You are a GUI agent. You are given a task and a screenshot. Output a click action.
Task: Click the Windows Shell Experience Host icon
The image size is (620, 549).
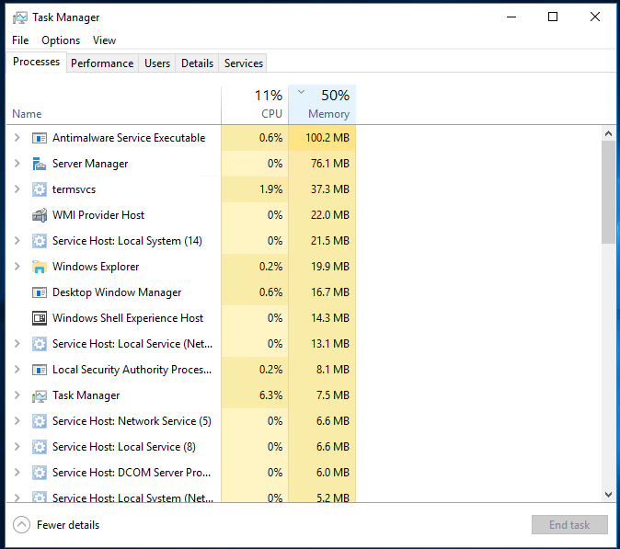click(x=39, y=318)
